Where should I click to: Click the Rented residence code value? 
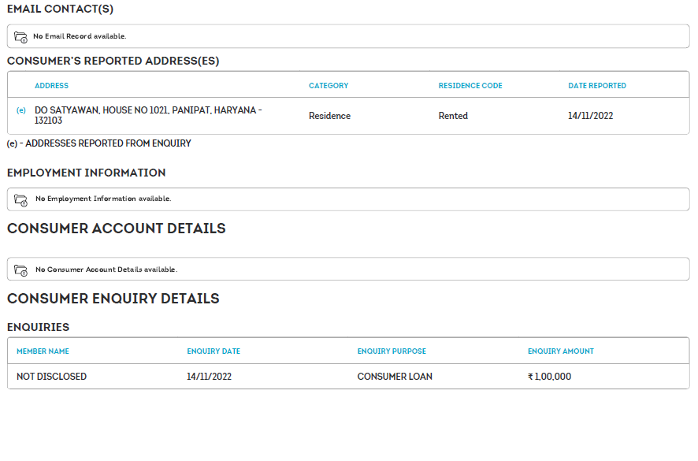pos(453,116)
